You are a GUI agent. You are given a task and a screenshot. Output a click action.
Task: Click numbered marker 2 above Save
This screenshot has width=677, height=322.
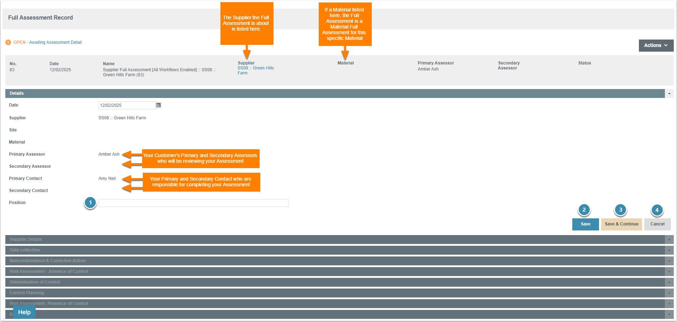[584, 210]
